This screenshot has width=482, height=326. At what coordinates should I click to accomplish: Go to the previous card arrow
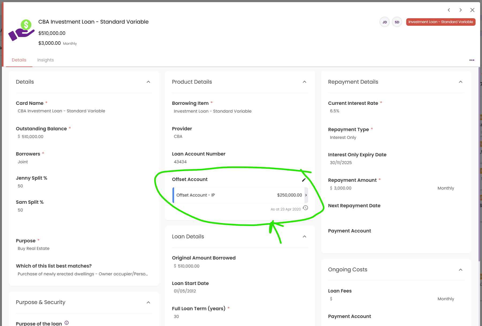coord(449,10)
